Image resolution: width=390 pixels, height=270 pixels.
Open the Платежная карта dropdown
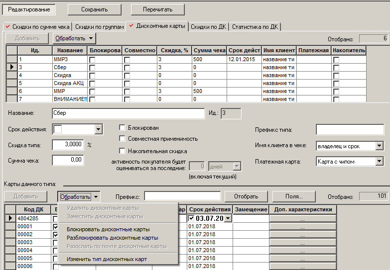(x=380, y=162)
